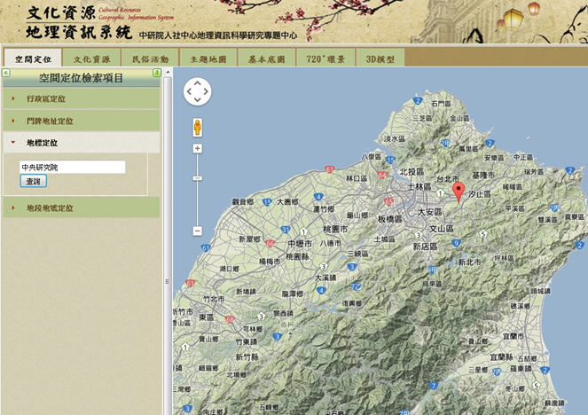Expand the 地段地號定位 section

pos(50,207)
